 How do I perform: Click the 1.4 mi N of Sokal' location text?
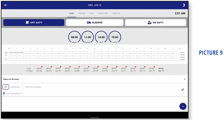pos(13,94)
